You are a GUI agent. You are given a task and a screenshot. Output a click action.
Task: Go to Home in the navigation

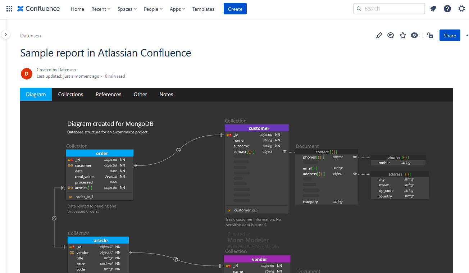(x=77, y=9)
